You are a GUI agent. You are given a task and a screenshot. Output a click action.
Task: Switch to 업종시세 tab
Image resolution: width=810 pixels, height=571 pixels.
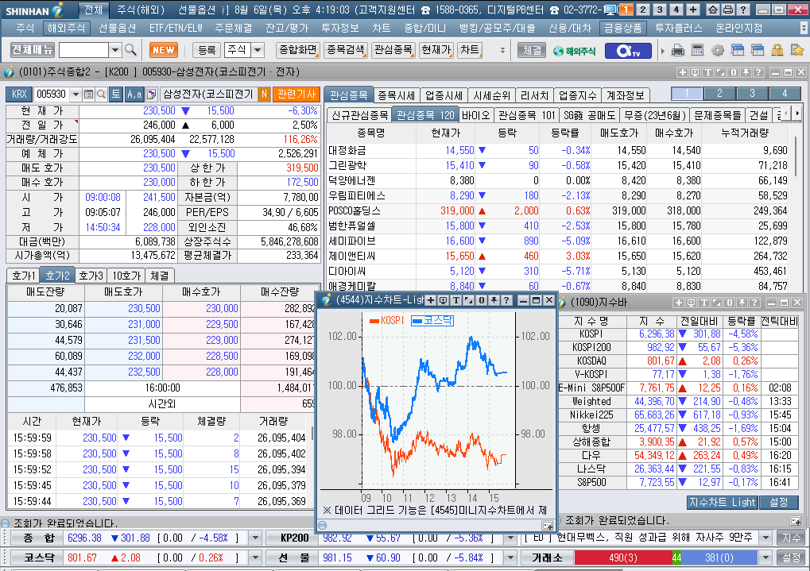click(x=444, y=95)
